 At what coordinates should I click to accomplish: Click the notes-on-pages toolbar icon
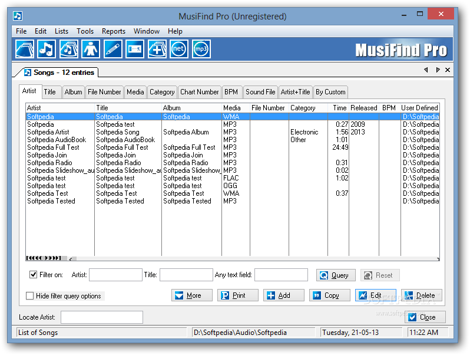pos(69,49)
